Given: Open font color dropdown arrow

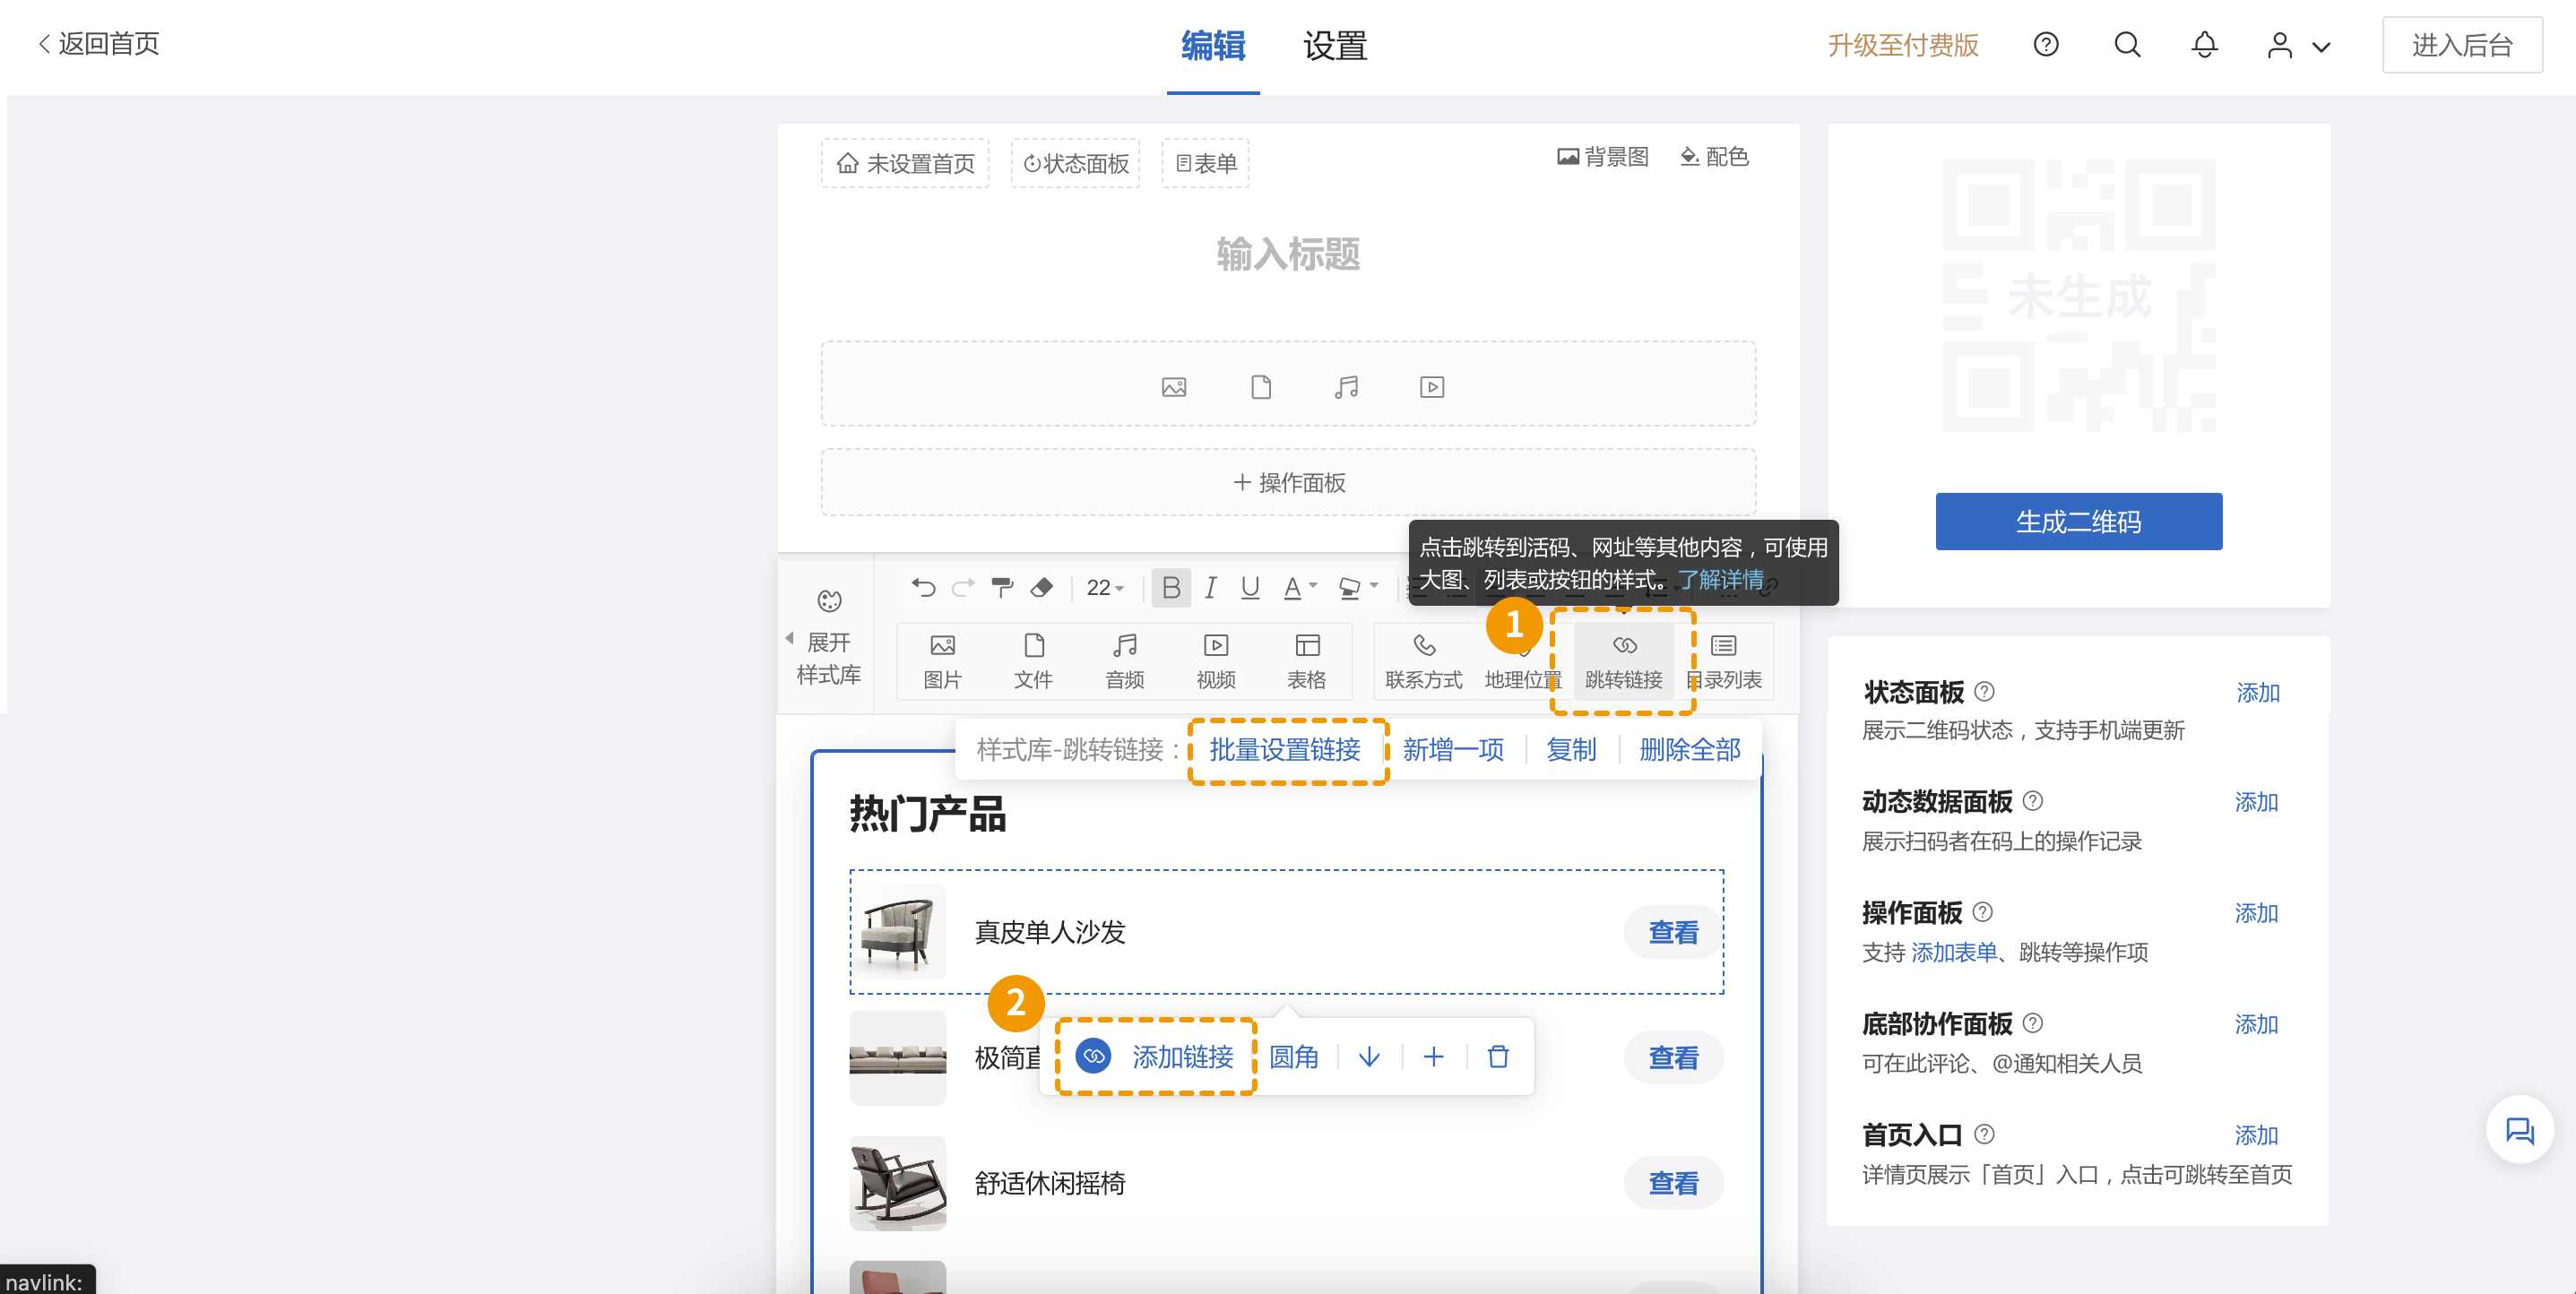Looking at the screenshot, I should [1313, 586].
